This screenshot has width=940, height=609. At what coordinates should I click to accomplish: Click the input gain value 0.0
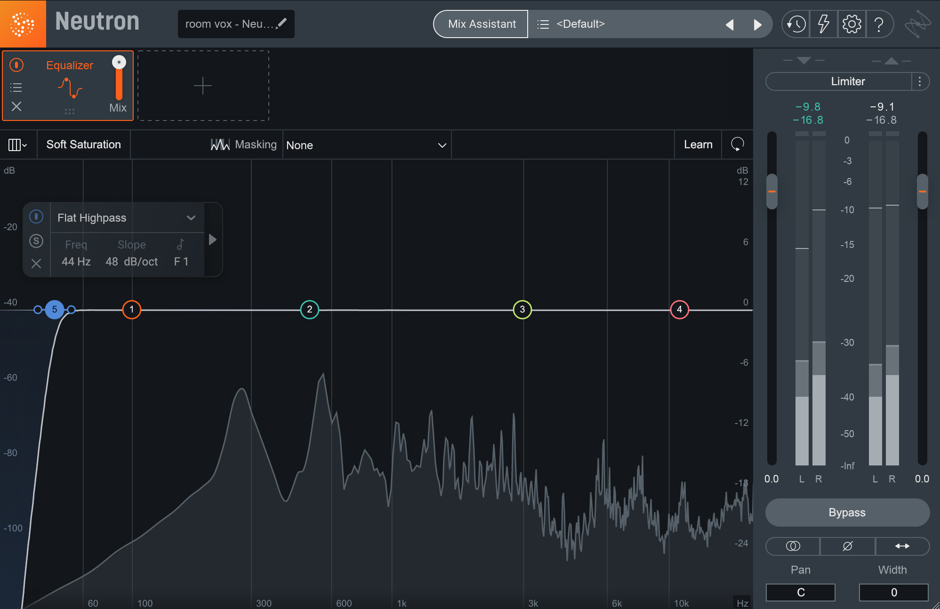(x=771, y=479)
